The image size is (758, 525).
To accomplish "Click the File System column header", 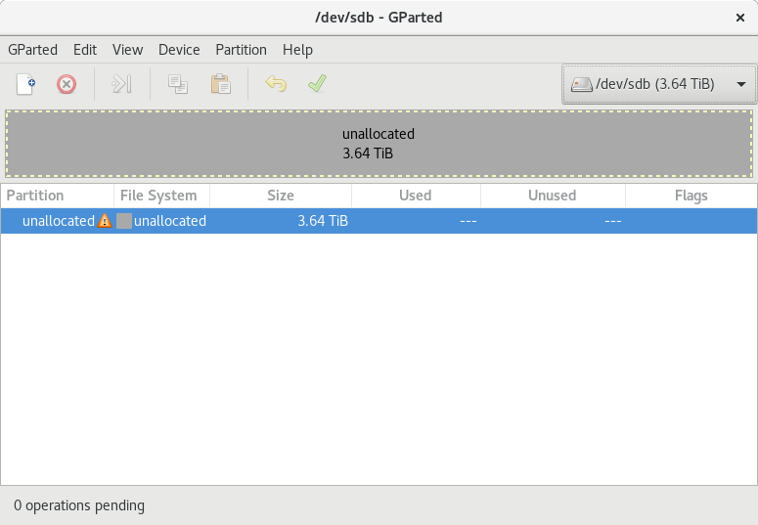I will [162, 196].
